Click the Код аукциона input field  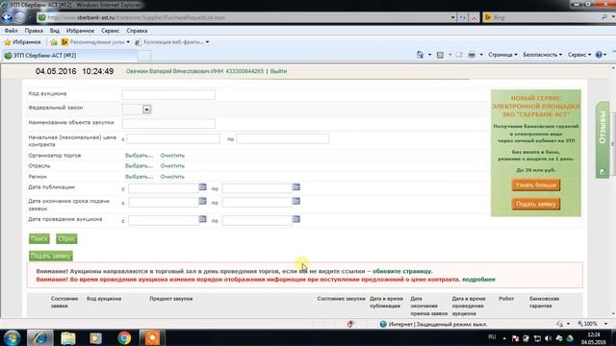(168, 94)
